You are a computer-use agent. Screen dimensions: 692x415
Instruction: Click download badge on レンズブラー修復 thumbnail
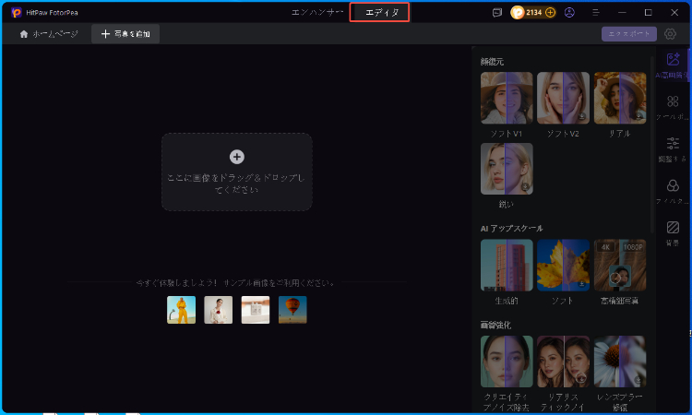pyautogui.click(x=638, y=380)
